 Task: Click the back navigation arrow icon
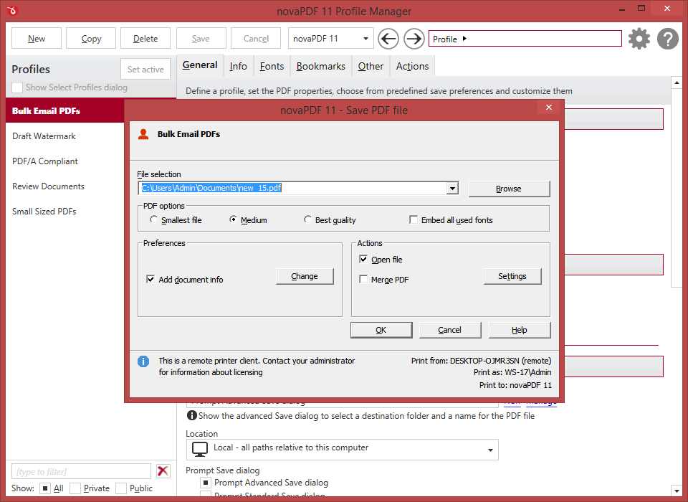coord(388,39)
